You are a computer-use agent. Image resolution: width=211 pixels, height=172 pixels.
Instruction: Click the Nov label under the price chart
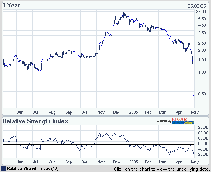101,112
